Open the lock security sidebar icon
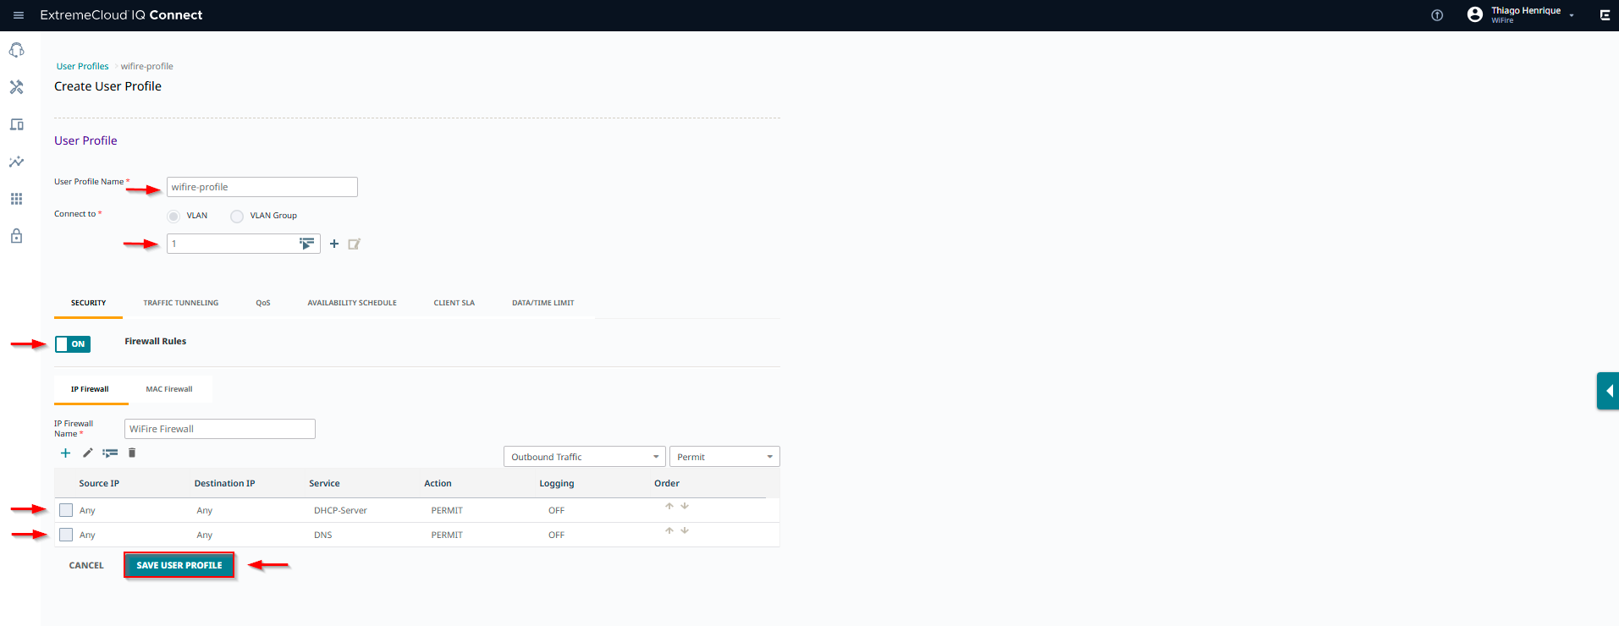This screenshot has height=626, width=1619. (16, 236)
